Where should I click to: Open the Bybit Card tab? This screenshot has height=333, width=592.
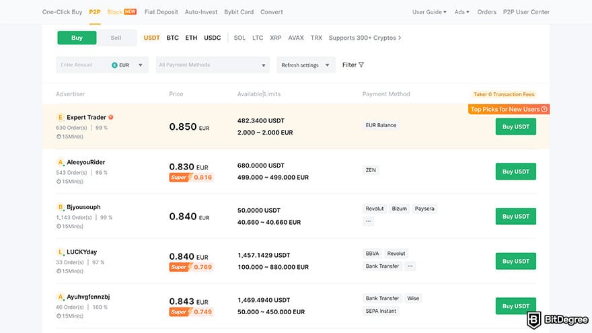[239, 12]
